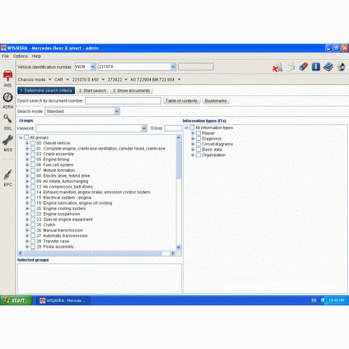Screen dimensions: 349x349
Task: Open the Search mode Standard dropdown
Action: coord(117,111)
